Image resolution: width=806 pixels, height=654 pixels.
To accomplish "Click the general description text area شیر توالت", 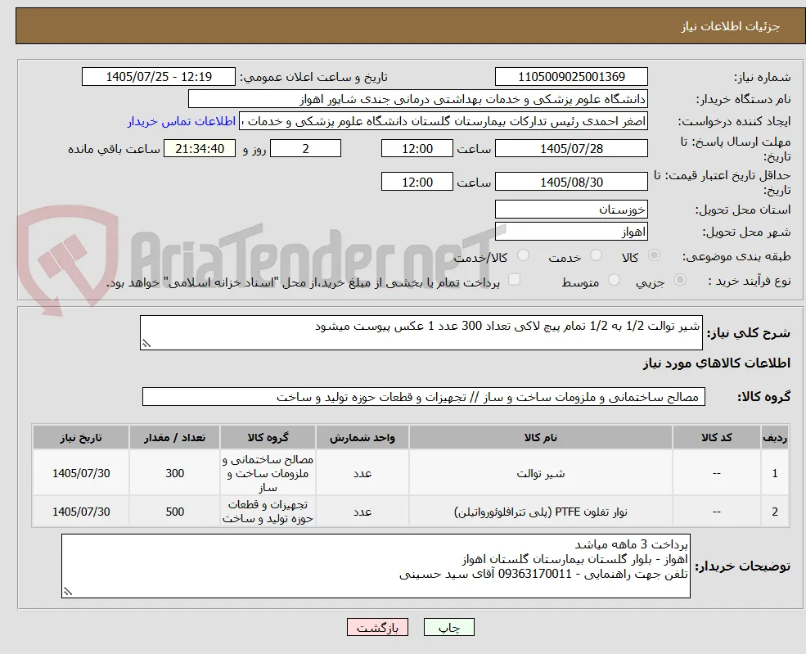I will 421,332.
